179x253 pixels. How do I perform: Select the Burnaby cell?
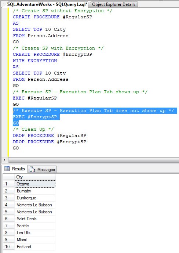tap(35, 191)
